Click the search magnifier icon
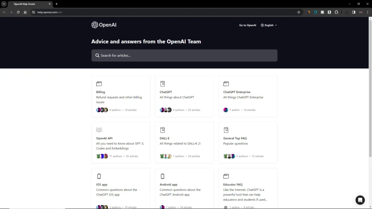Image resolution: width=372 pixels, height=209 pixels. pos(97,56)
